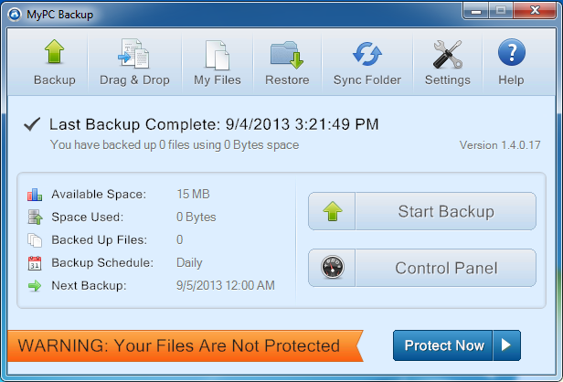
Task: Click the gauge icon on Control Panel
Action: click(332, 268)
